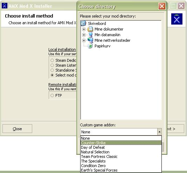The image size is (187, 173).
Task: Click the blue AMX Mod X logo in header
Action: pyautogui.click(x=177, y=19)
